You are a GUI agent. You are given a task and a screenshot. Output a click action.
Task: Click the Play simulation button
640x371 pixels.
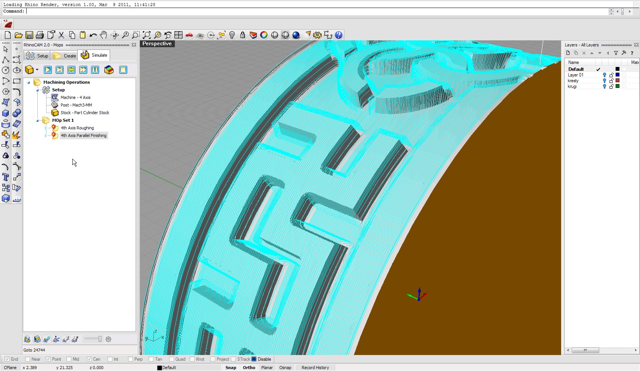pos(48,70)
